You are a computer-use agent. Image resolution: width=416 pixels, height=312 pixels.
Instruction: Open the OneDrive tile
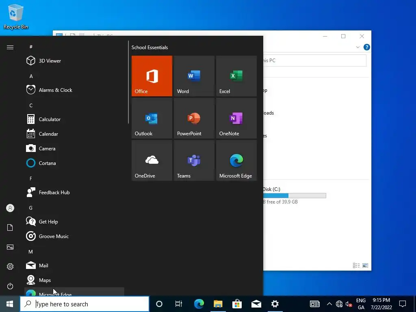pyautogui.click(x=152, y=160)
